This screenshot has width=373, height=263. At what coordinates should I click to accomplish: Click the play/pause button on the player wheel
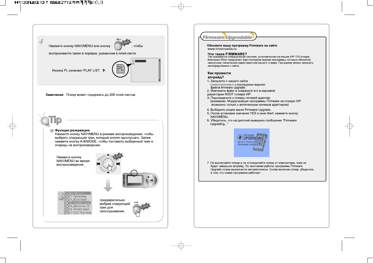(151, 181)
